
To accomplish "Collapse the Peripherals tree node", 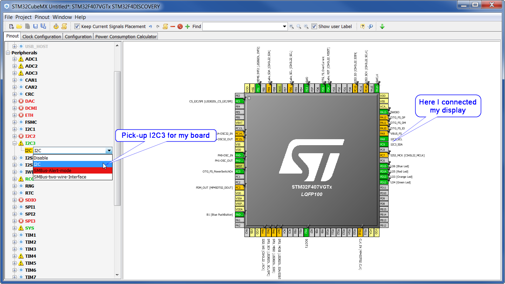I will [x=8, y=53].
